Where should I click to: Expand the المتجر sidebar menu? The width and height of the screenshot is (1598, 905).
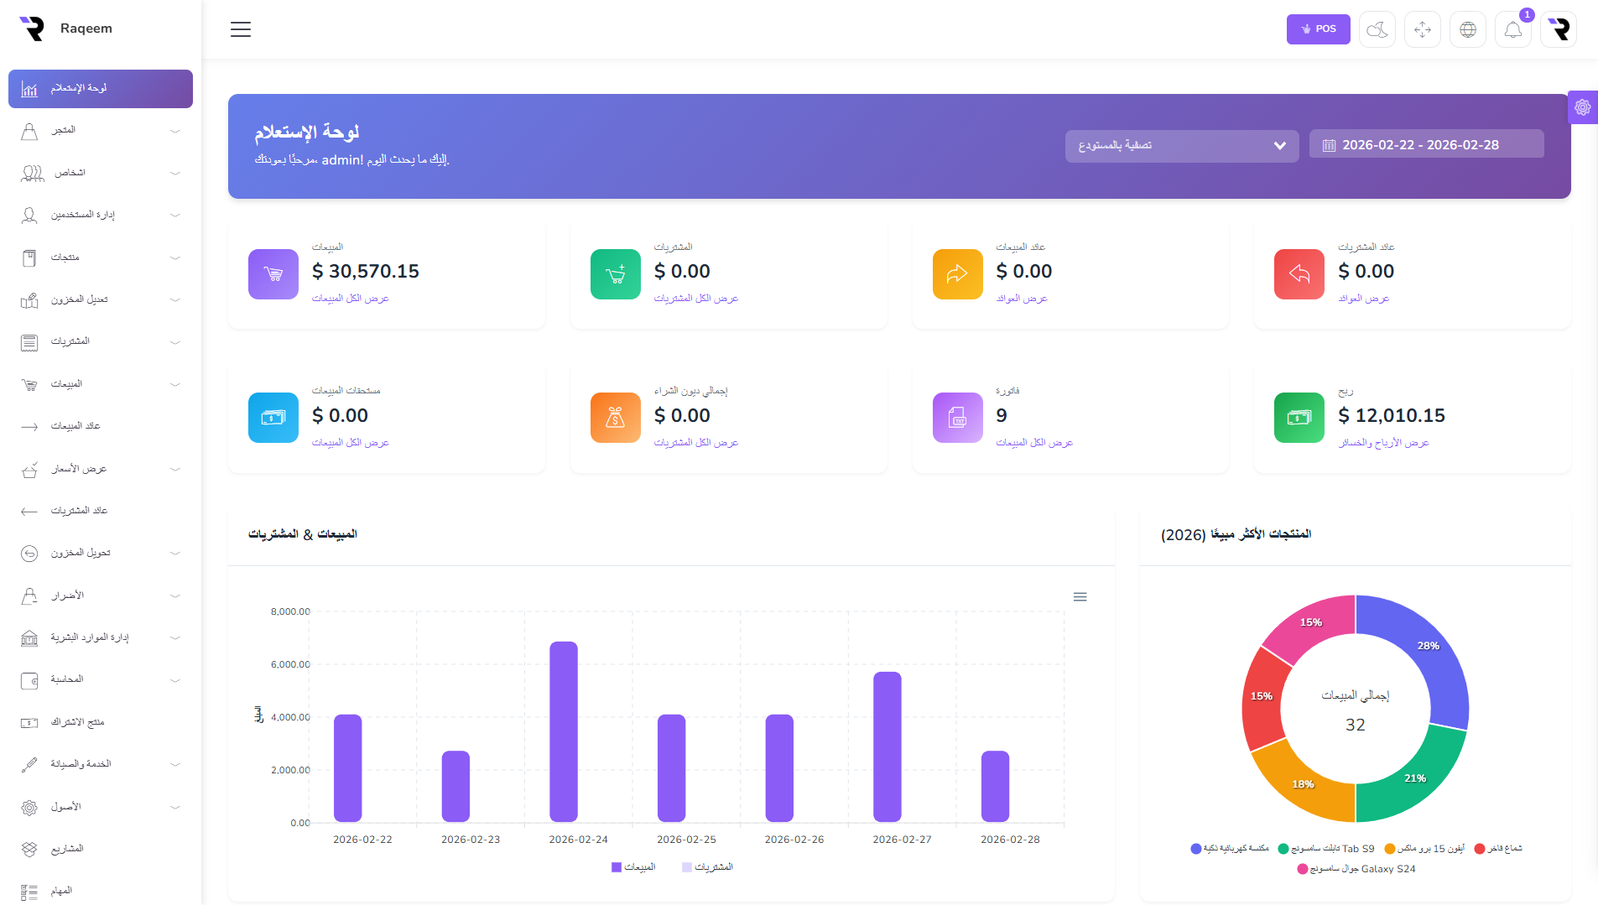click(101, 131)
